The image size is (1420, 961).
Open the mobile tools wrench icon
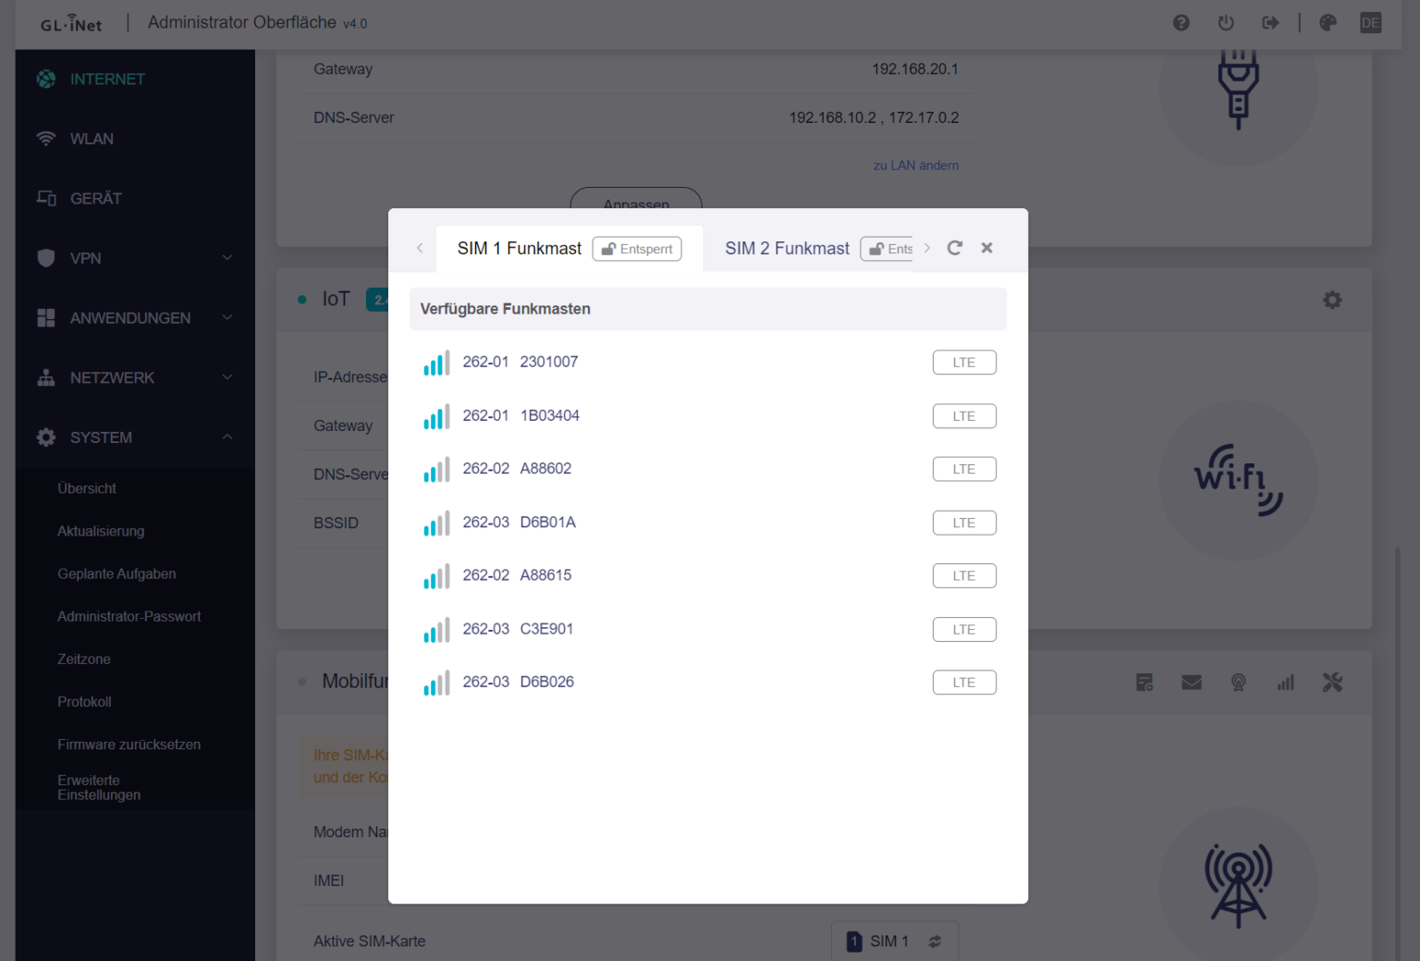pyautogui.click(x=1331, y=683)
